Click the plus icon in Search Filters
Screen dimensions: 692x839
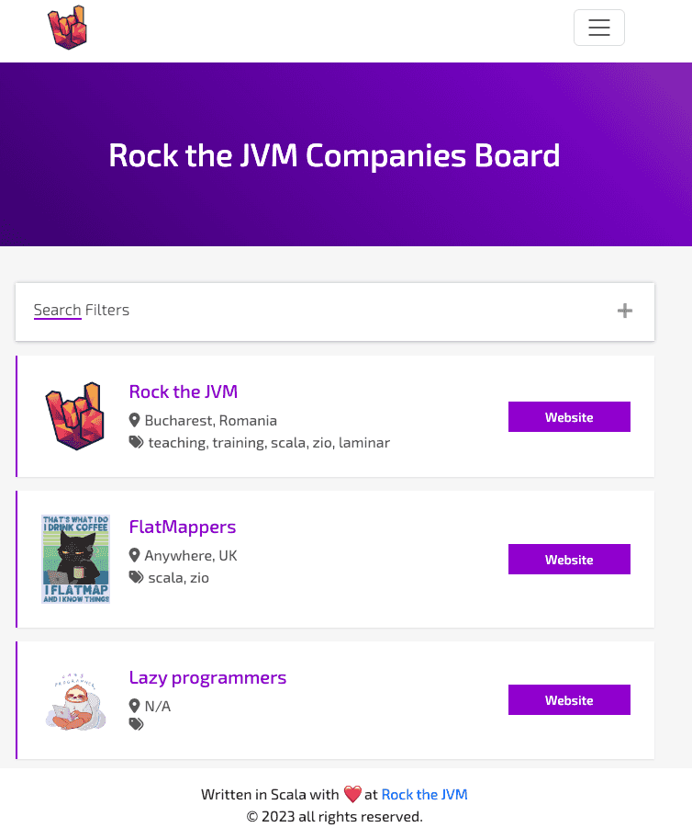(x=625, y=311)
